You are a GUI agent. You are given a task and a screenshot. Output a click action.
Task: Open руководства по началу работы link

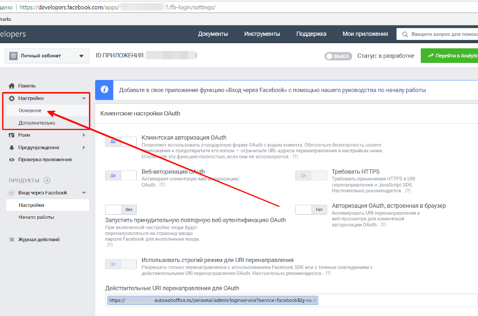384,90
